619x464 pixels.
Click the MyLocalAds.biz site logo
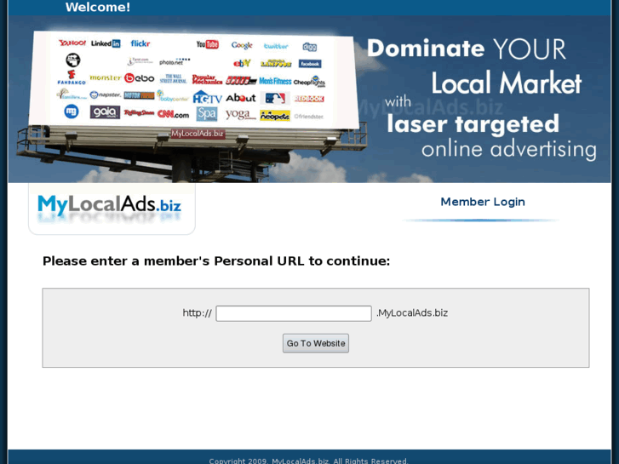coord(109,206)
